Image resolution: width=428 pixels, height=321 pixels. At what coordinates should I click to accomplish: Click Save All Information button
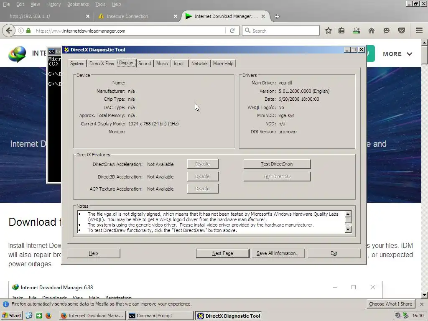278,253
